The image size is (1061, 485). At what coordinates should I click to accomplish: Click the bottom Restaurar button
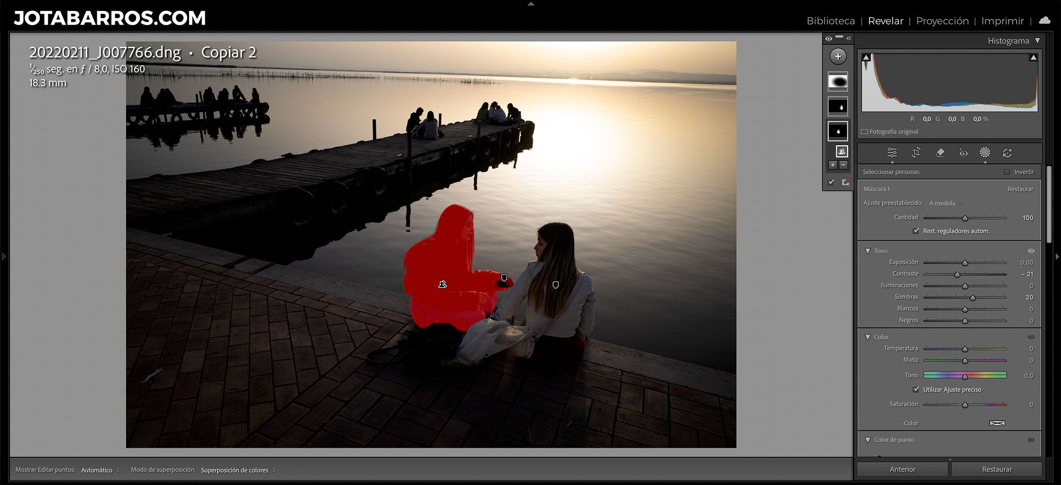(997, 469)
